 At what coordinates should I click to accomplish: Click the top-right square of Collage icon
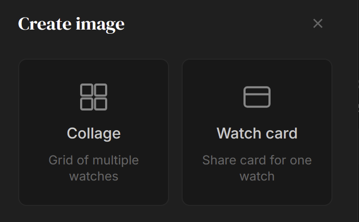(x=101, y=90)
